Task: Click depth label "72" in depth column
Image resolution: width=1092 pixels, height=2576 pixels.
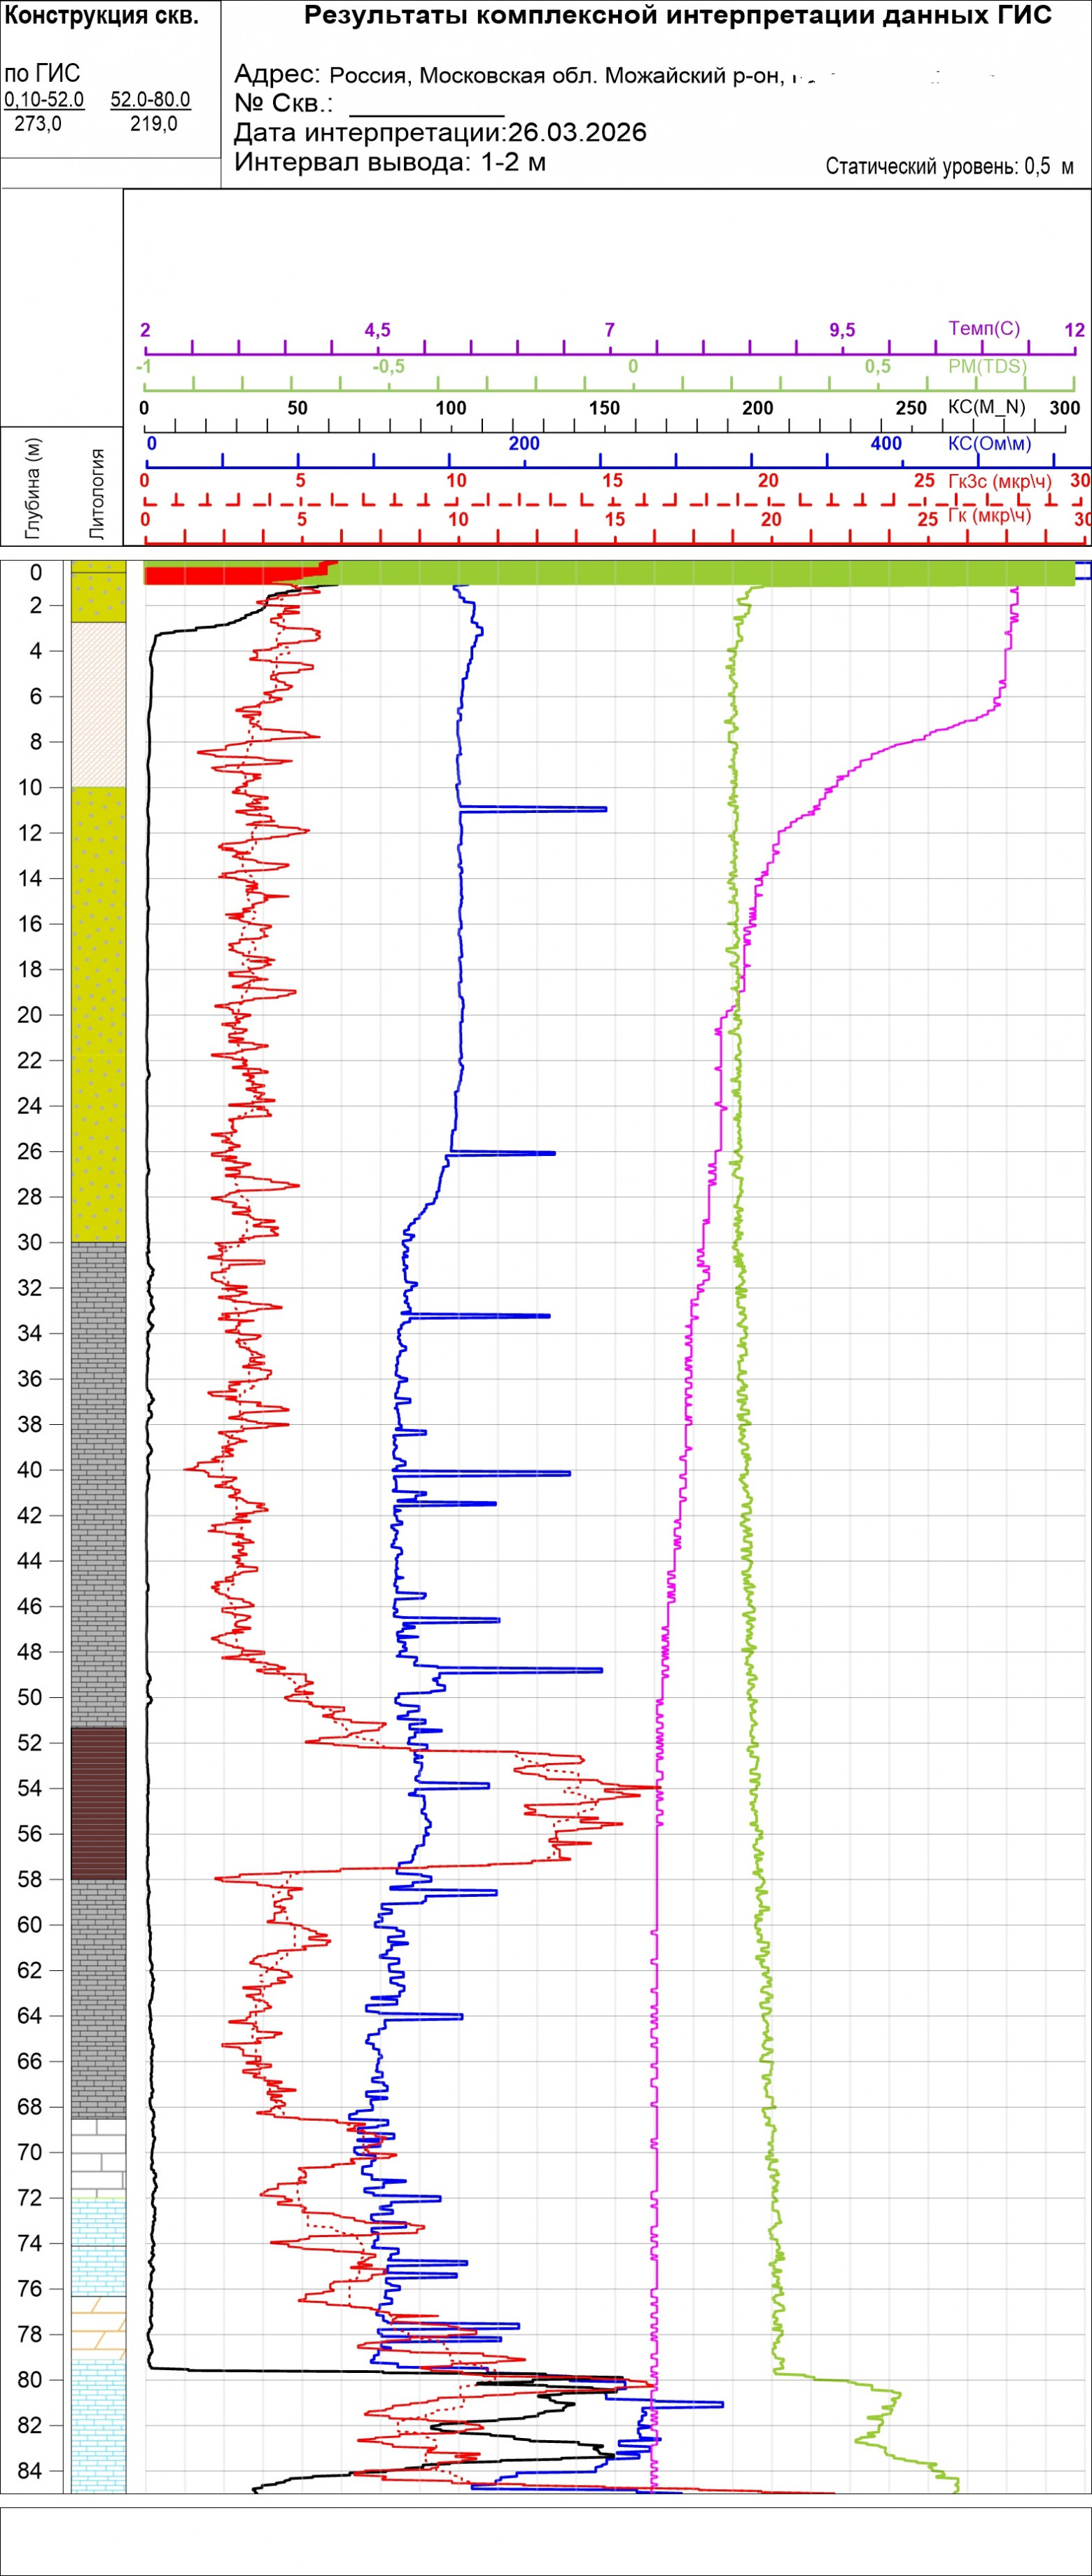Action: (x=30, y=2198)
